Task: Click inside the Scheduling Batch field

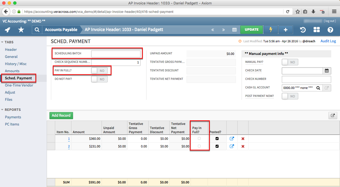Action: point(116,53)
